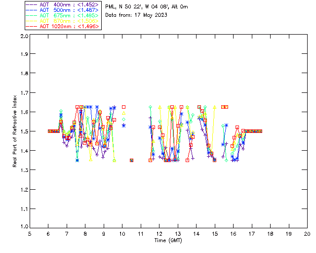Click the 'Data from: 17 May 2023' text
This screenshot has height=253, width=316.
point(136,15)
